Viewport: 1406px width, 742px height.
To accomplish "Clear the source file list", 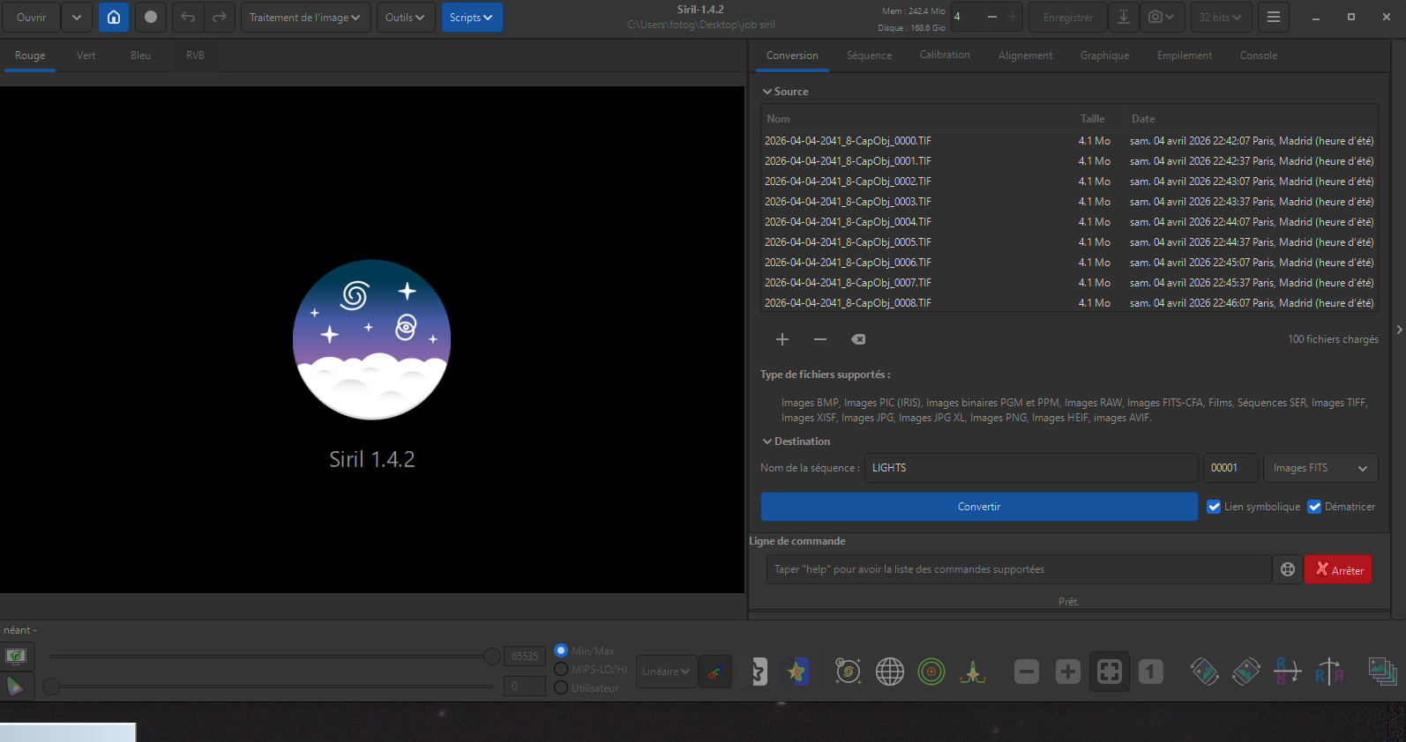I will [x=858, y=339].
